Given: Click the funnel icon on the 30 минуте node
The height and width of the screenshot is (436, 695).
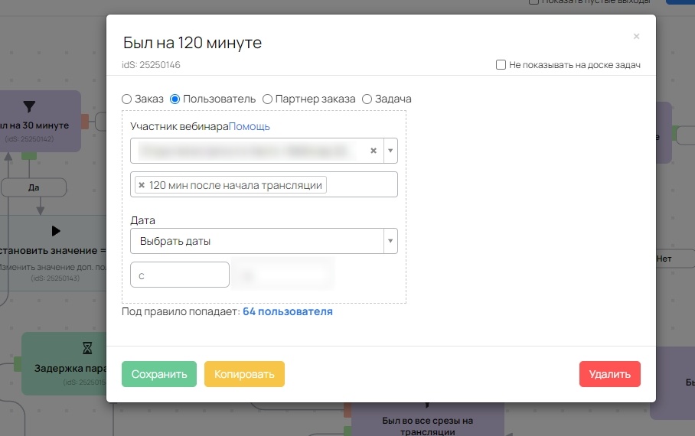Looking at the screenshot, I should pyautogui.click(x=29, y=106).
